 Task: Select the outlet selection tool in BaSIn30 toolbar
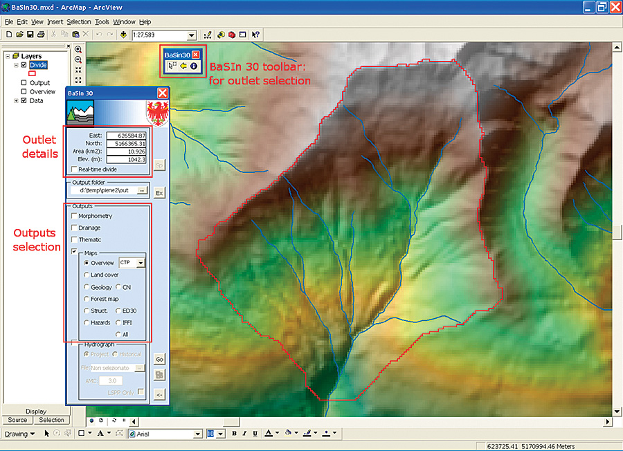tap(172, 67)
